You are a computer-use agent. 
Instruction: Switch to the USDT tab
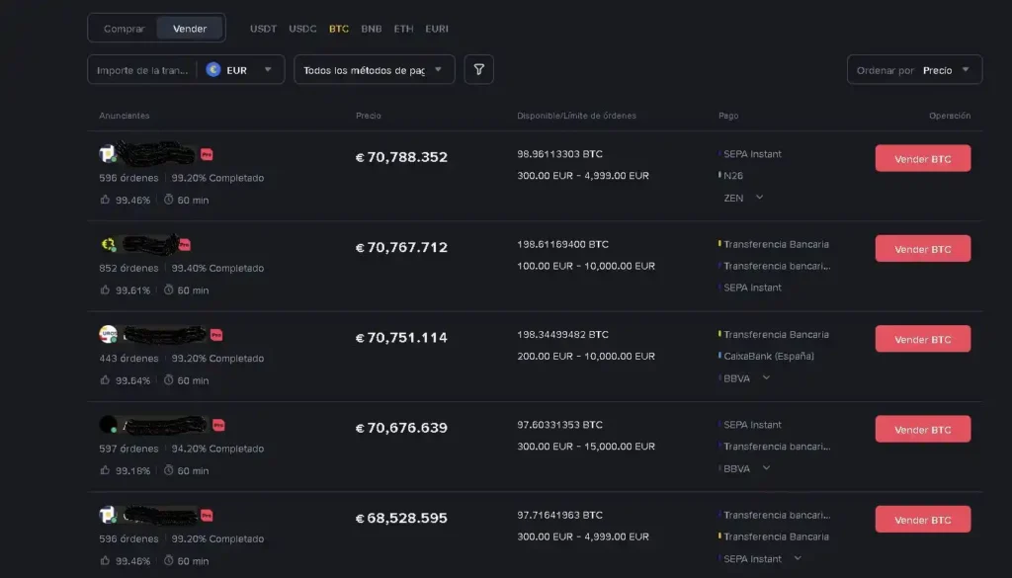click(x=263, y=29)
